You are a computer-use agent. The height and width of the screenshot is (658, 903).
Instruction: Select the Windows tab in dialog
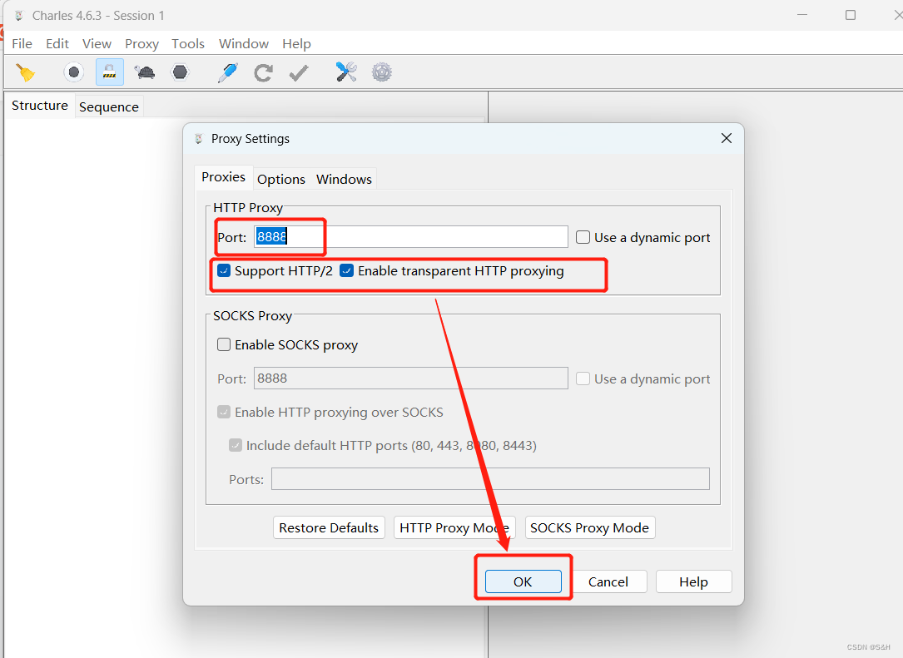[344, 179]
